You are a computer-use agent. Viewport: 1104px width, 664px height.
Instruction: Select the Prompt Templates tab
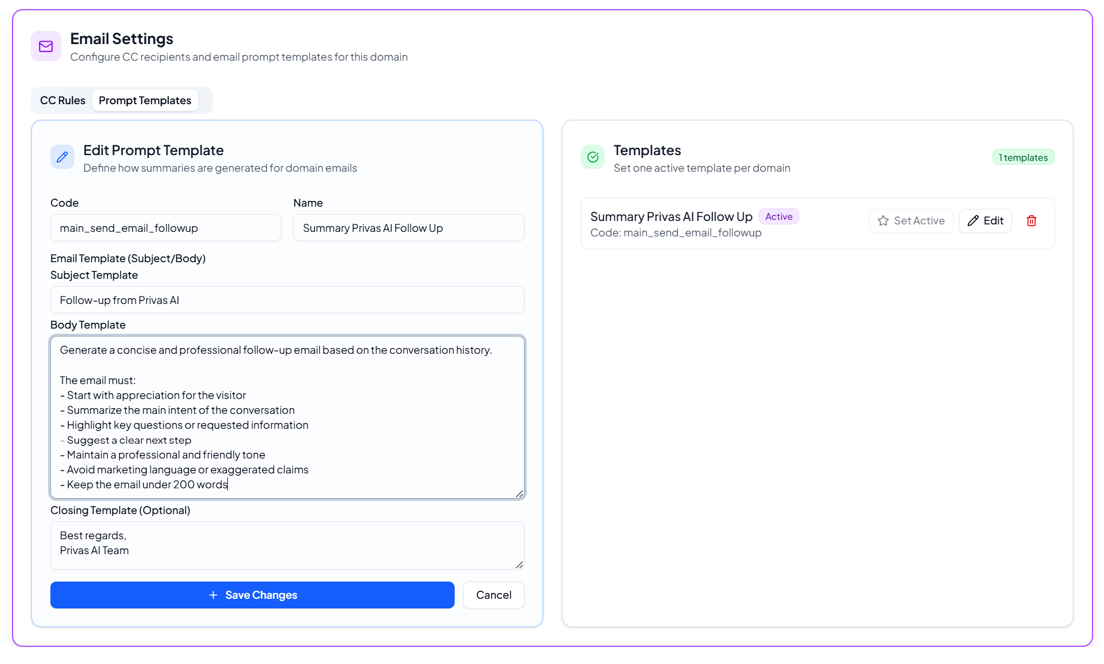coord(145,101)
